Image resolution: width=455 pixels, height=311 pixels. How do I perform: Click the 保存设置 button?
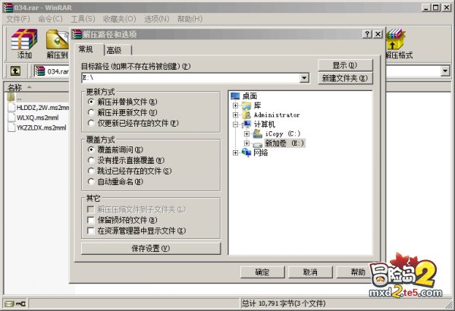151,249
